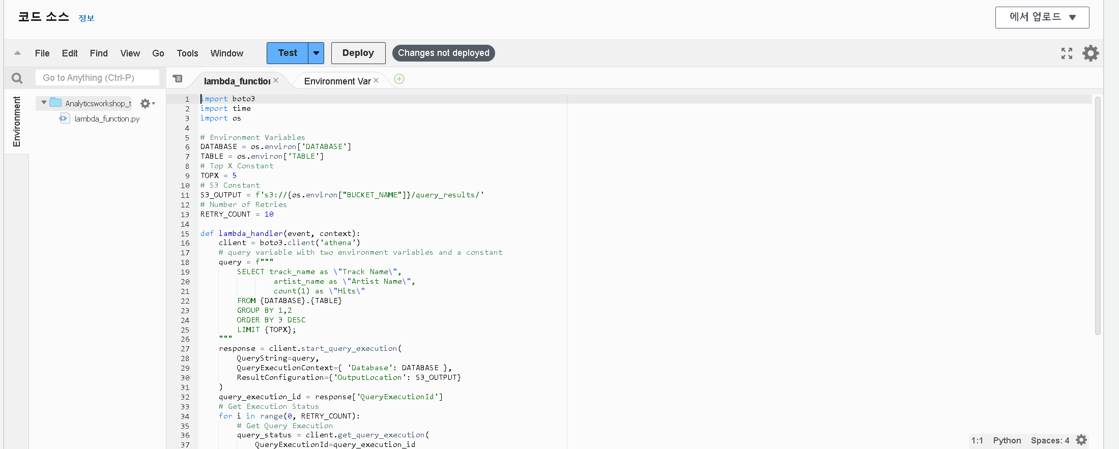Click the 'def lambda_handler' code line

coord(280,233)
